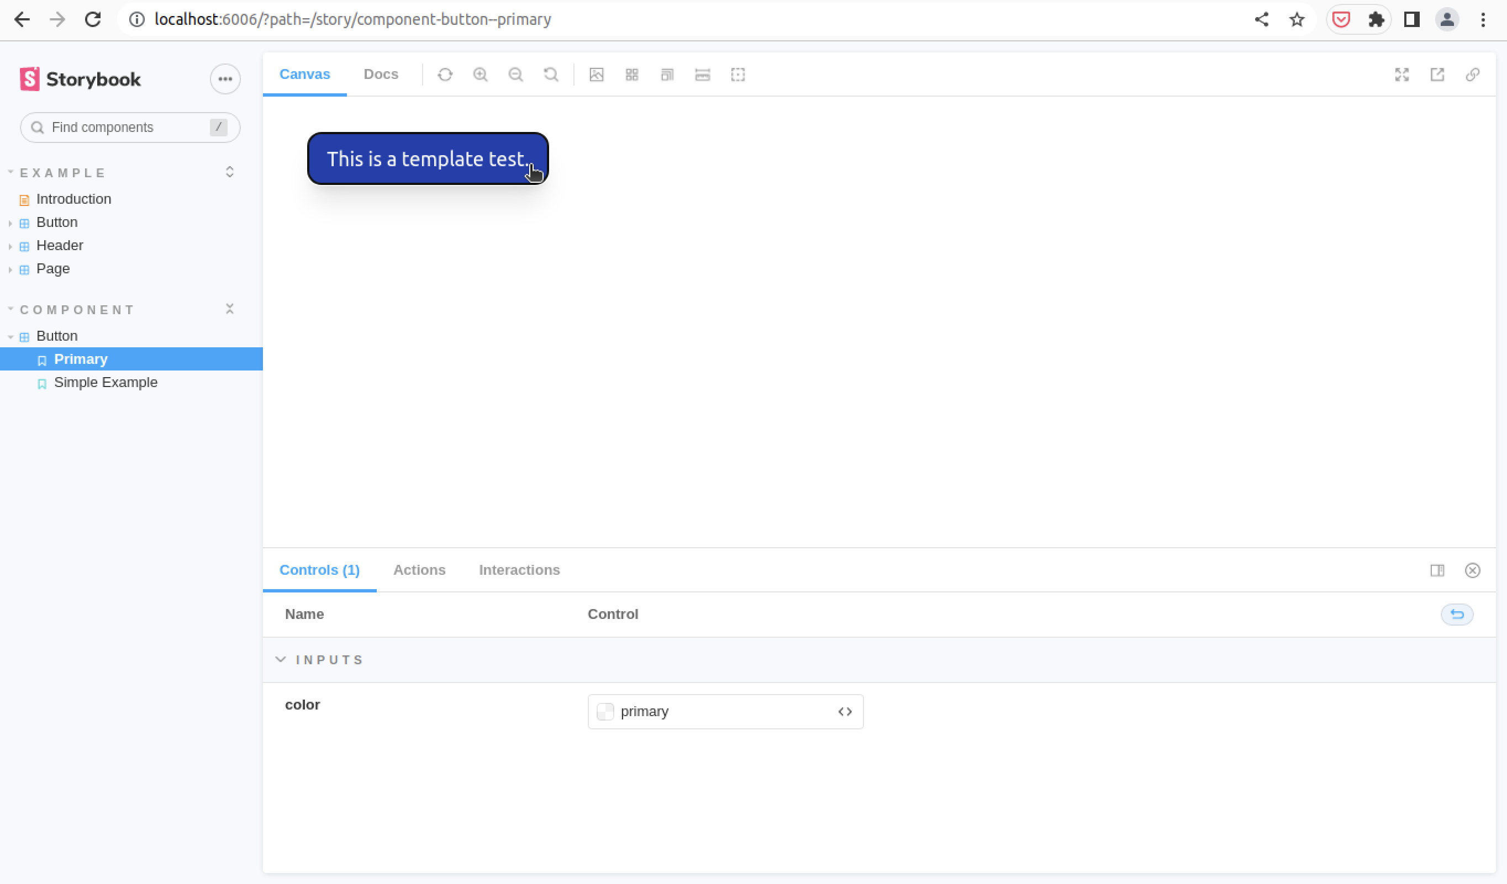Change addon panel orientation
1507x884 pixels.
click(x=1437, y=570)
